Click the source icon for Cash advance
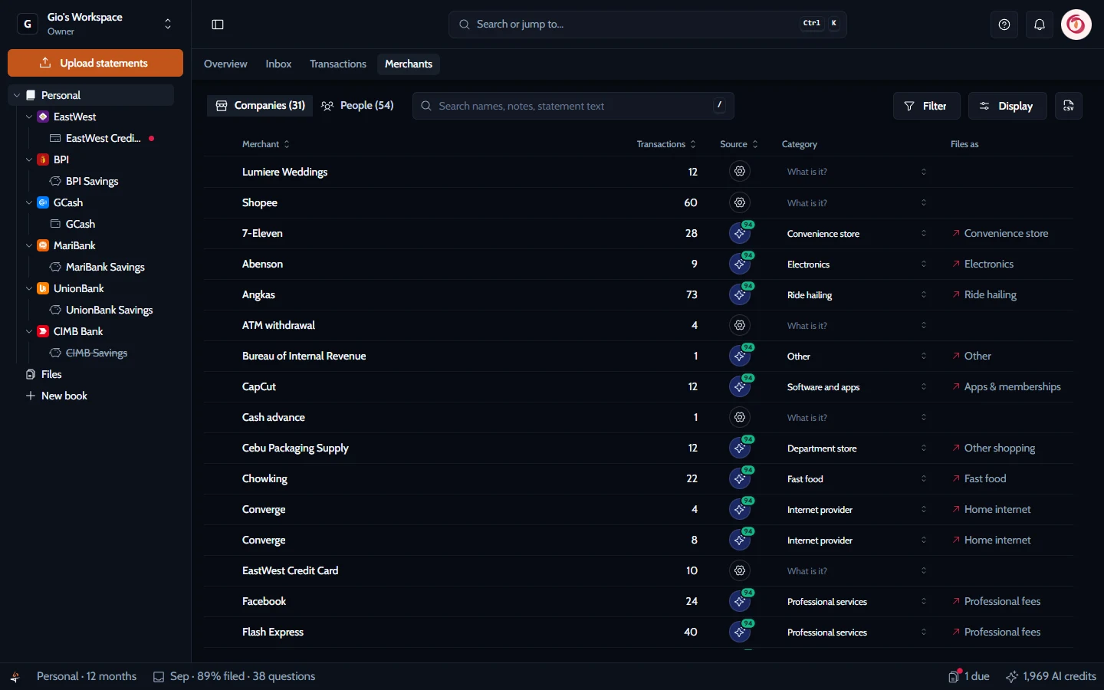The image size is (1104, 690). click(740, 417)
